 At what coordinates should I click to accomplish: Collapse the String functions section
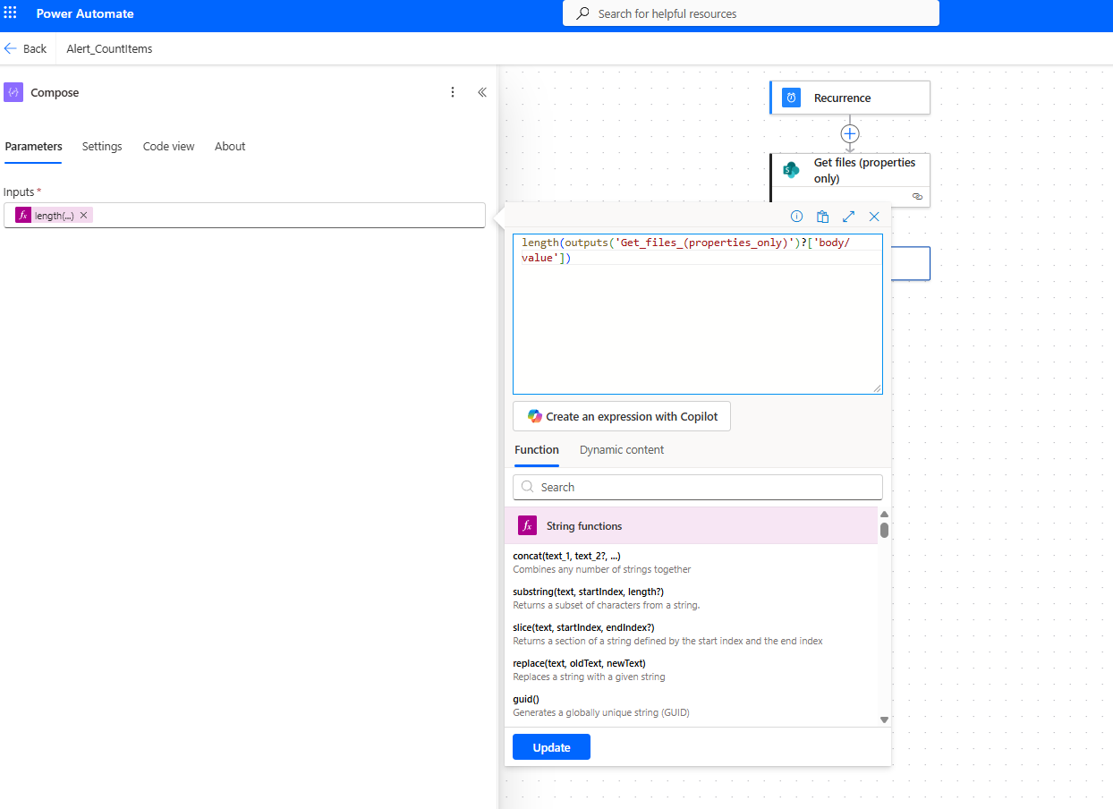point(691,526)
